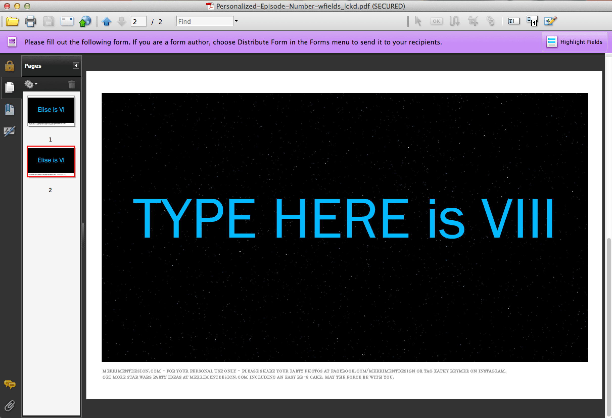Viewport: 612px width, 418px height.
Task: Click the Save floppy disk icon
Action: tap(49, 21)
